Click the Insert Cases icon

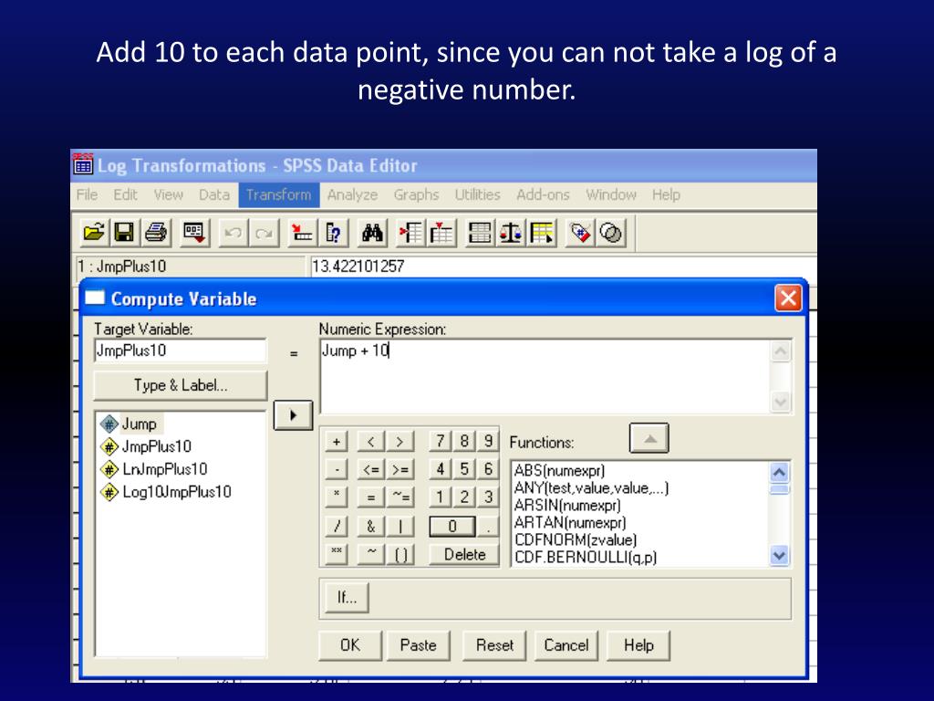click(x=410, y=233)
